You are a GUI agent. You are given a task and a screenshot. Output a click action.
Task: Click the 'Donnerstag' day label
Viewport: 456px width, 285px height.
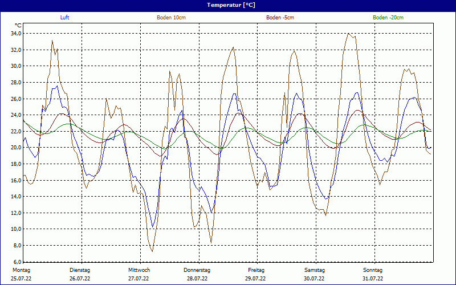pyautogui.click(x=197, y=270)
